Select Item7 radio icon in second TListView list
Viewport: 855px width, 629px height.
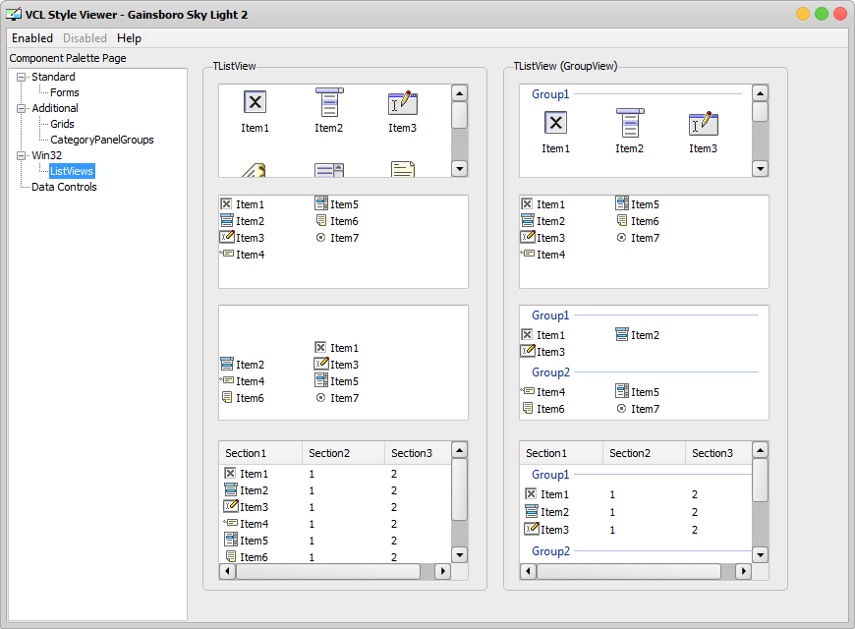pos(320,237)
